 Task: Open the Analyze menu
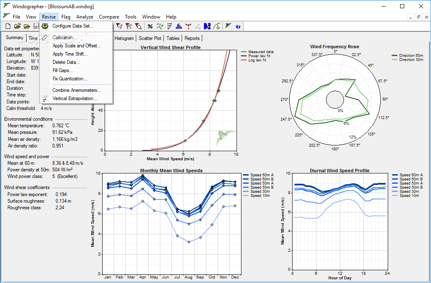click(x=84, y=17)
